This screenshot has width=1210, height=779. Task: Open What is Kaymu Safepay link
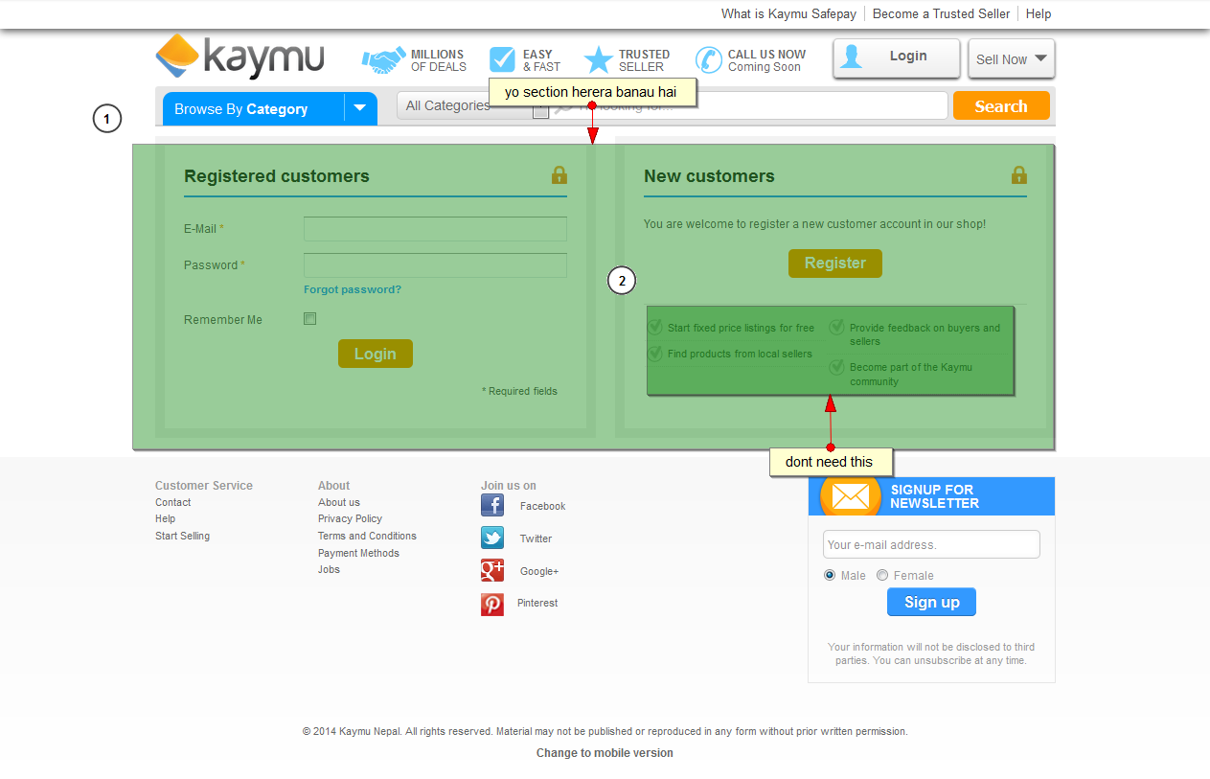(788, 14)
